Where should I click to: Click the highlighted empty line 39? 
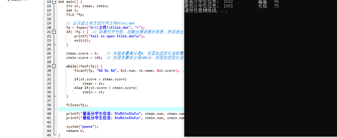121,109
